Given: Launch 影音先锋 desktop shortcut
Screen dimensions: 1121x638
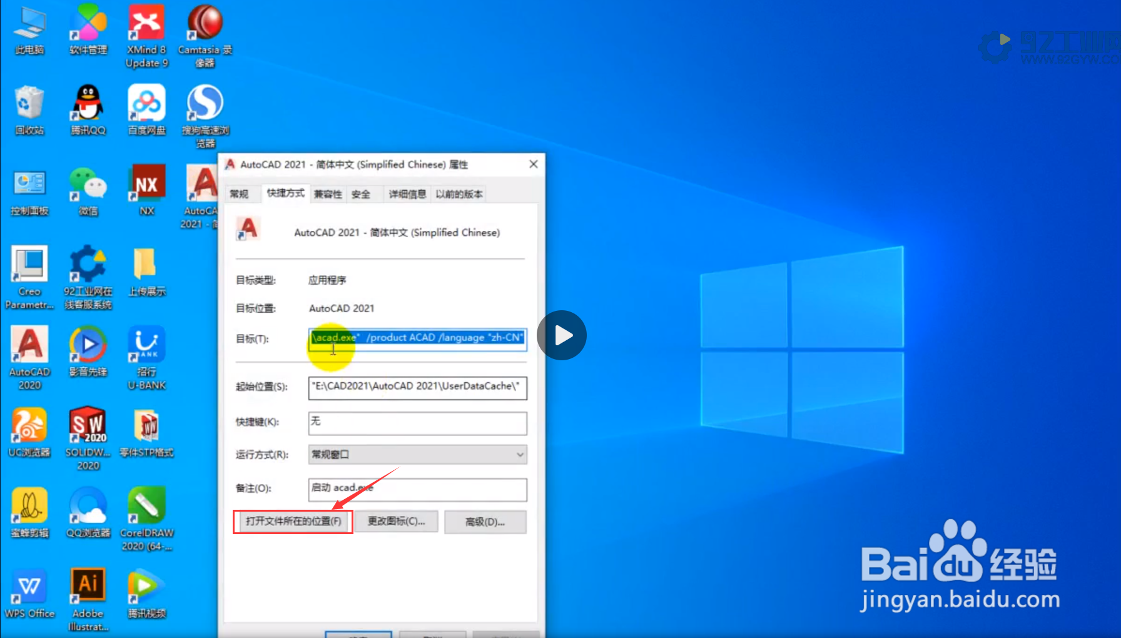Looking at the screenshot, I should [88, 352].
